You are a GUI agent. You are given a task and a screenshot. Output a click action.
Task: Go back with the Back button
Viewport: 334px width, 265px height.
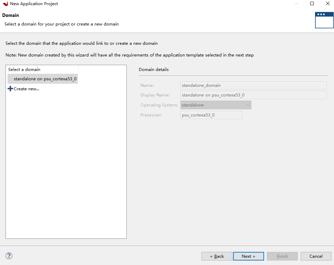217,256
